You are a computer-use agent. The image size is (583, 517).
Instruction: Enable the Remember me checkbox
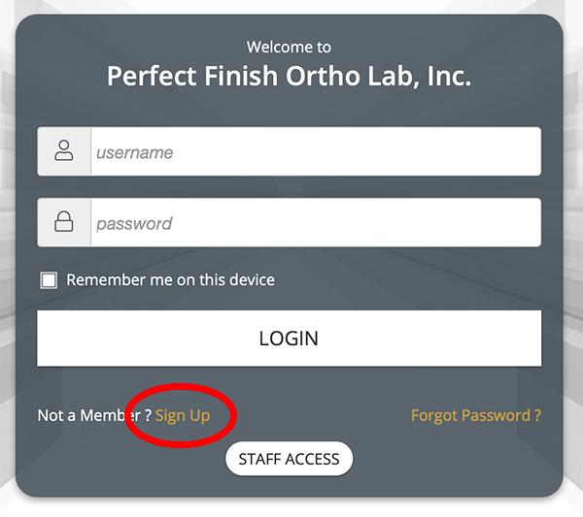click(49, 280)
